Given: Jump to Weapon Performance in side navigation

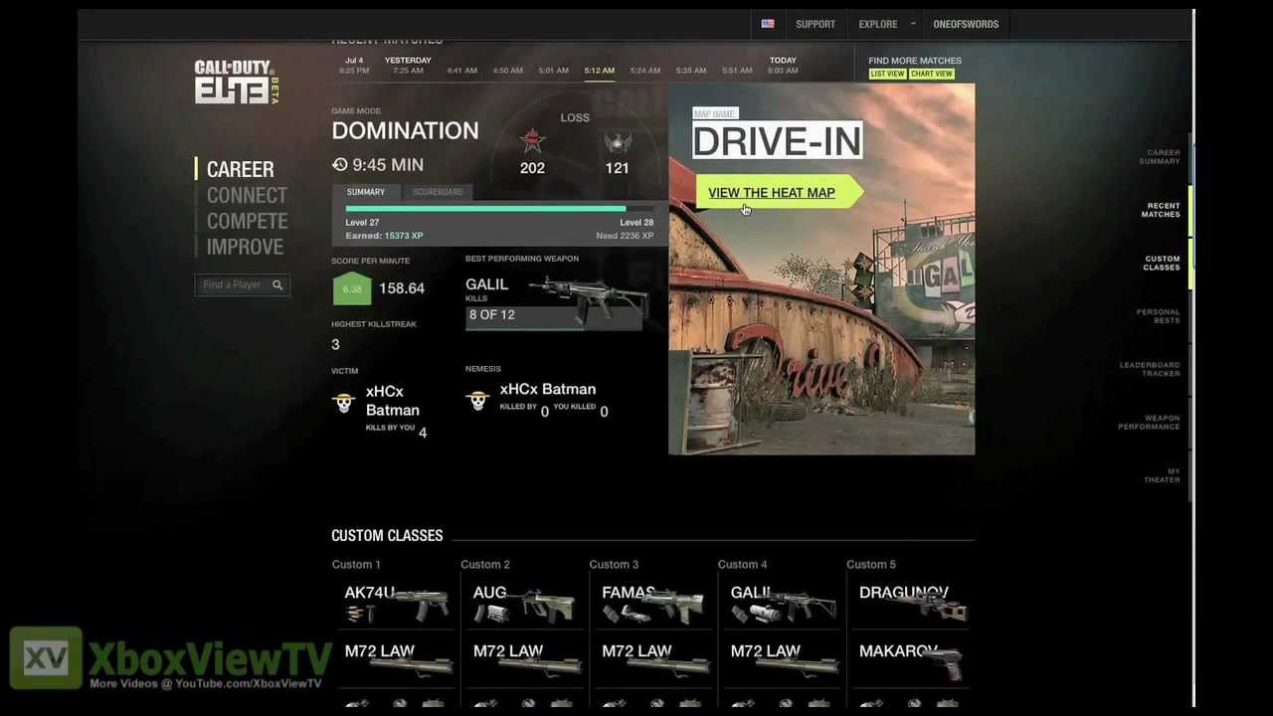Looking at the screenshot, I should click(1149, 423).
